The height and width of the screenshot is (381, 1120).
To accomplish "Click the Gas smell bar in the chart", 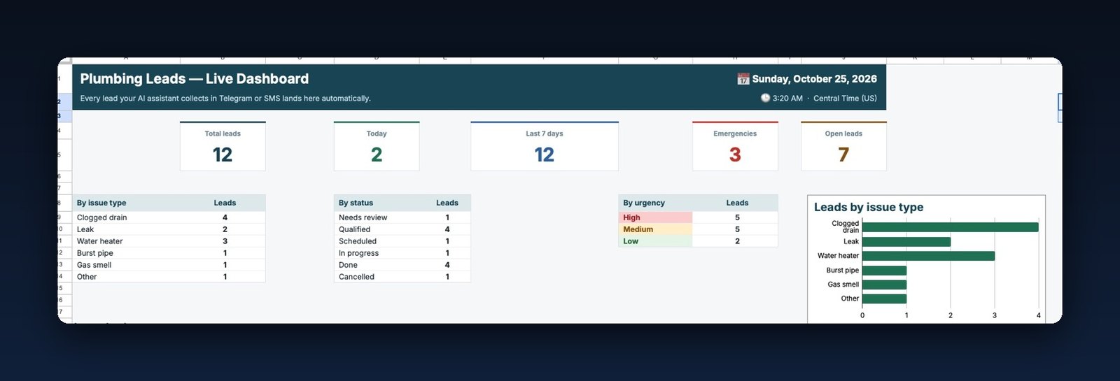I will tap(884, 285).
